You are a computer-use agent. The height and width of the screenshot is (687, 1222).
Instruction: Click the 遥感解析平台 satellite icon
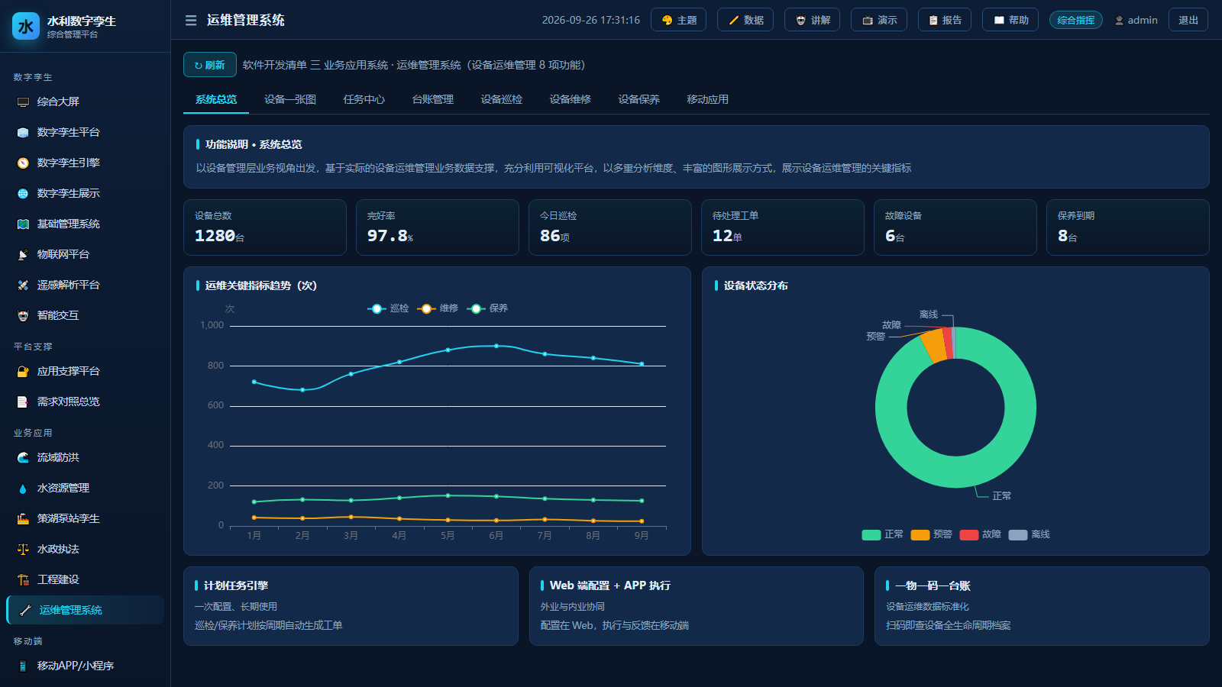tap(23, 285)
